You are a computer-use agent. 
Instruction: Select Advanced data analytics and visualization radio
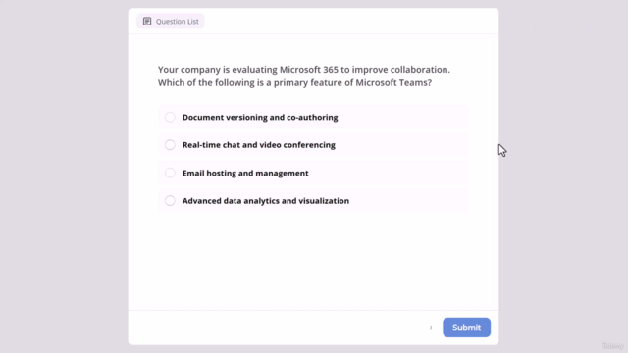170,200
